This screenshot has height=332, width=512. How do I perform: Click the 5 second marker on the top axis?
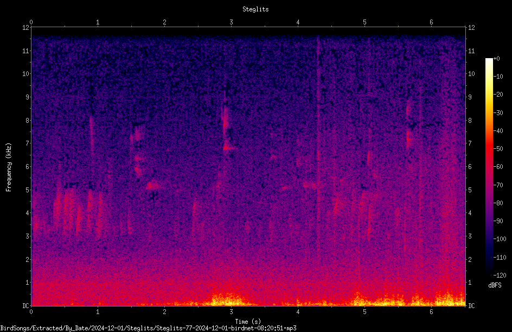click(x=364, y=22)
